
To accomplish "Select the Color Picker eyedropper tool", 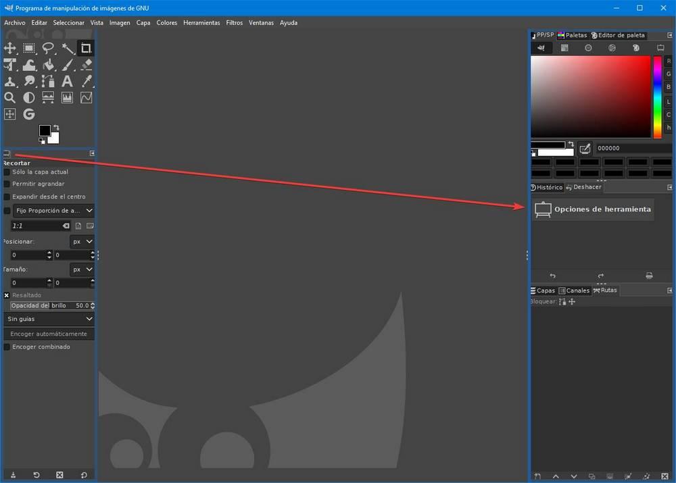I will pos(87,81).
